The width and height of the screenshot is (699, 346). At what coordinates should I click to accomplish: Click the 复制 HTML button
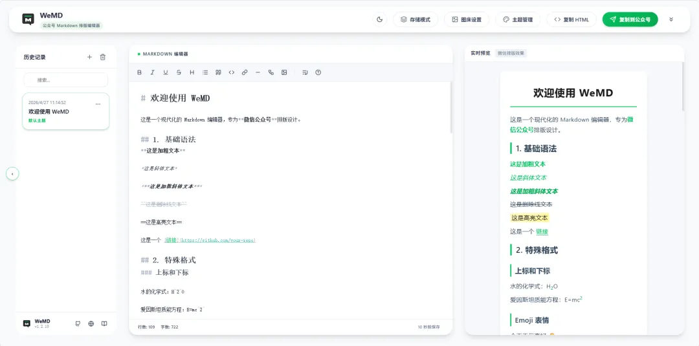point(571,19)
